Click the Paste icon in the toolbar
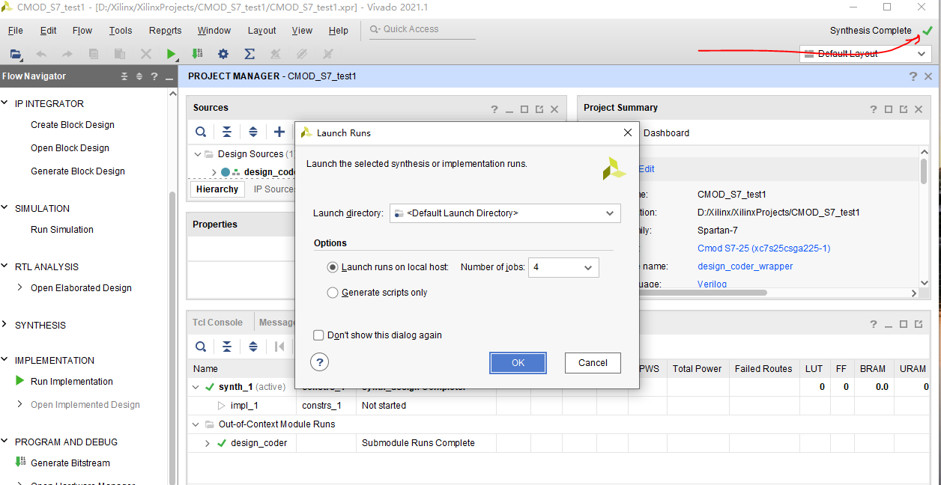This screenshot has height=485, width=941. [119, 54]
